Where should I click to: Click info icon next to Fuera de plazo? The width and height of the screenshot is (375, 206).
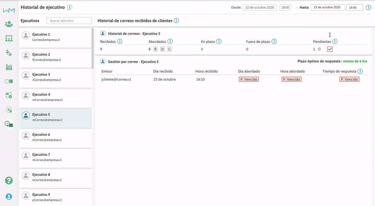[x=274, y=41]
